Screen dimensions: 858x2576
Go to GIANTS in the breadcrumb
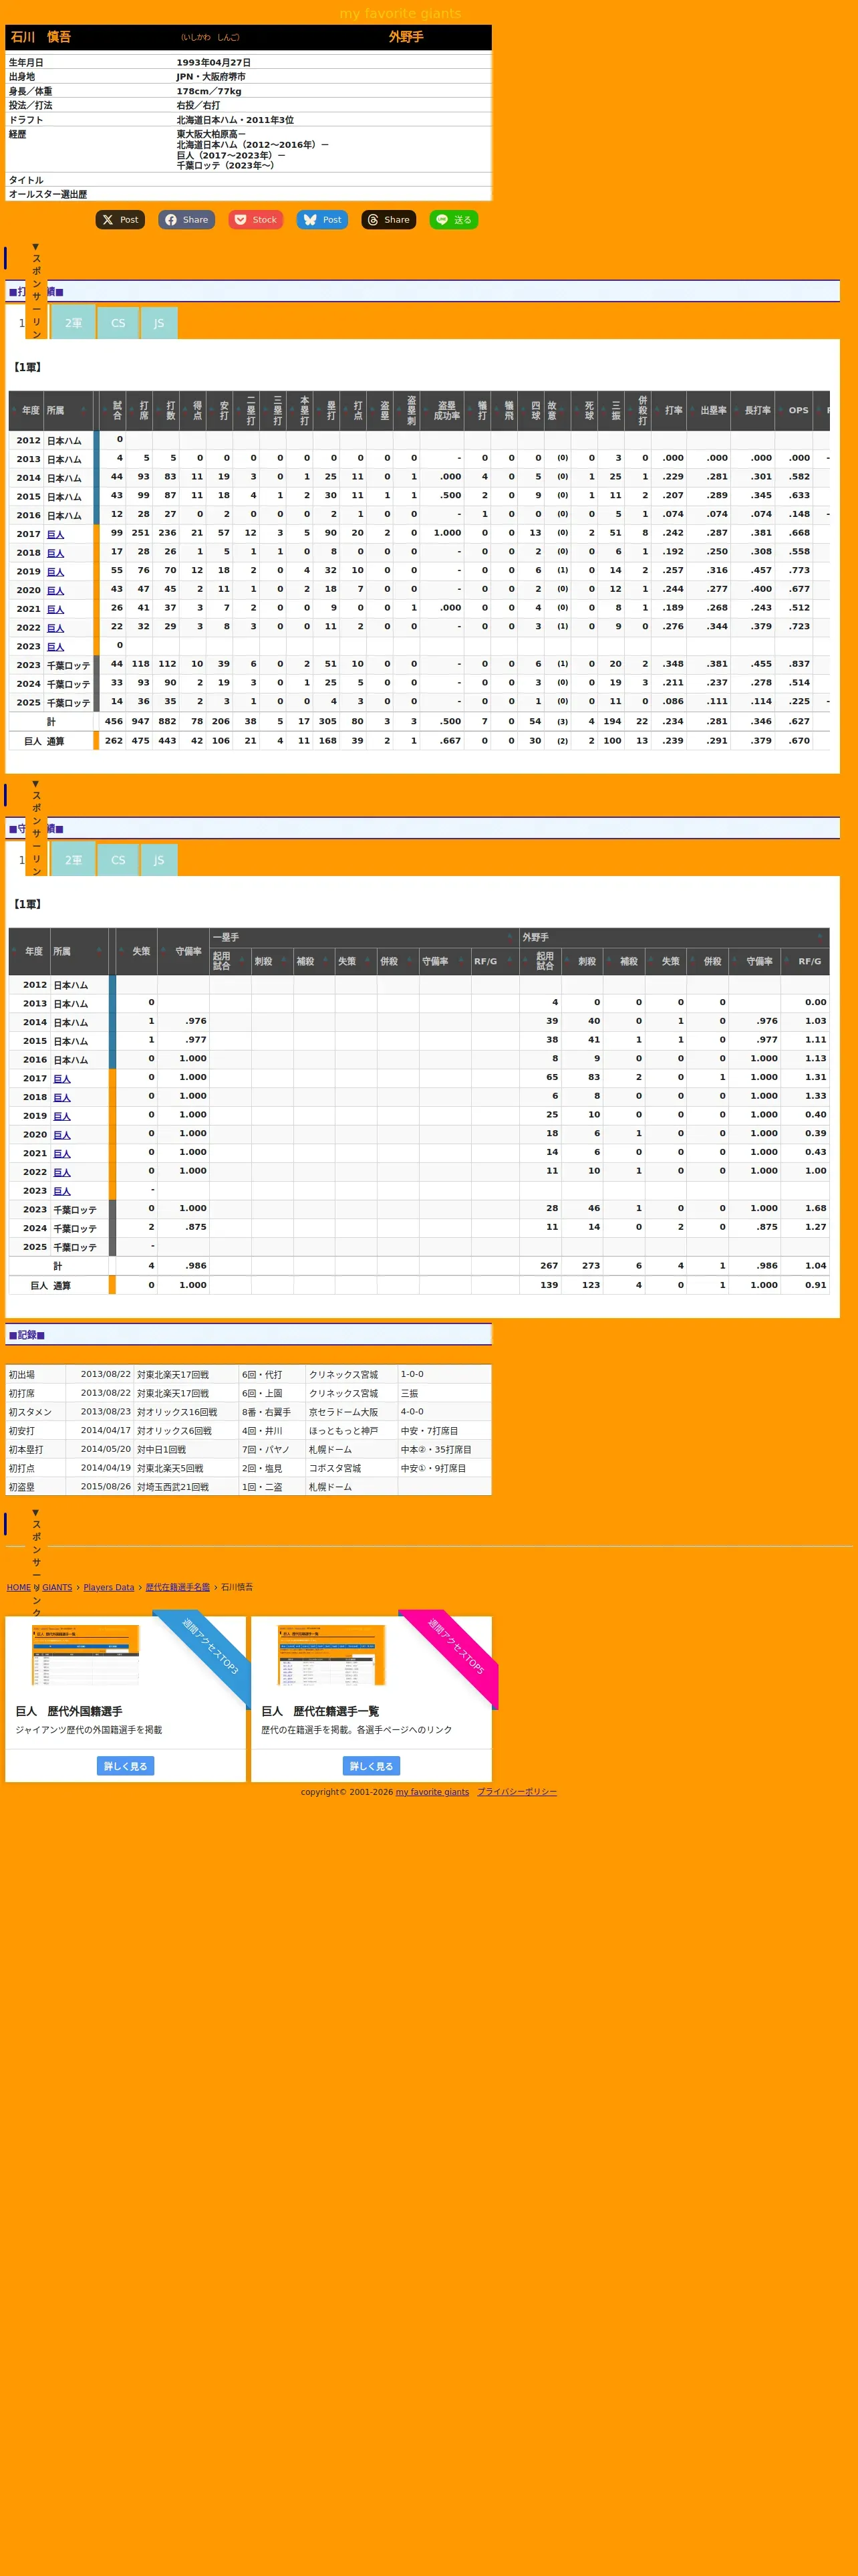coord(57,1588)
